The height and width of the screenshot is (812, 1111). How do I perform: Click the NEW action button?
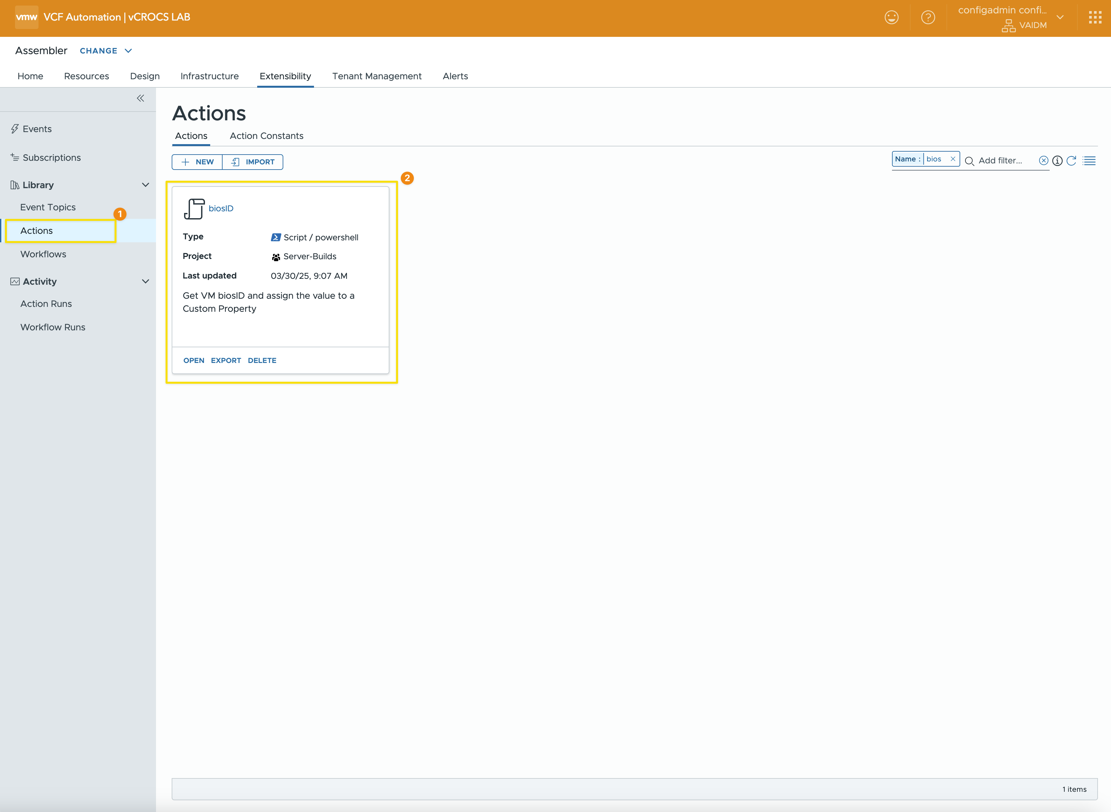(197, 162)
